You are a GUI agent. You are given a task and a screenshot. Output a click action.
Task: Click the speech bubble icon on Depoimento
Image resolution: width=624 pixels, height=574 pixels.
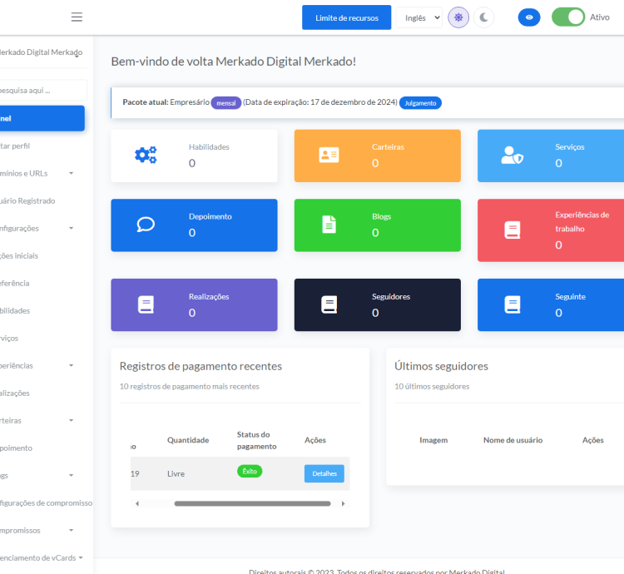pyautogui.click(x=146, y=225)
